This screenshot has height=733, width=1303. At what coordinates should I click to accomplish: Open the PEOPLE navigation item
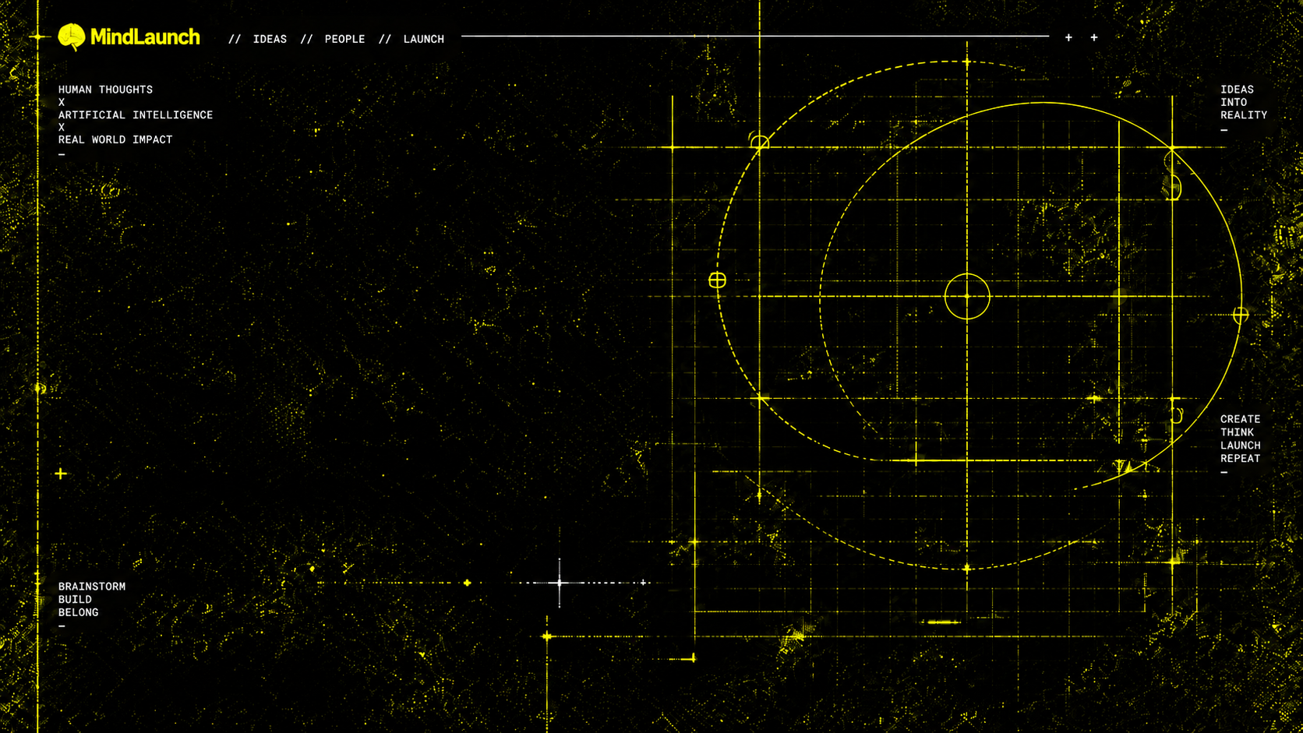click(344, 39)
